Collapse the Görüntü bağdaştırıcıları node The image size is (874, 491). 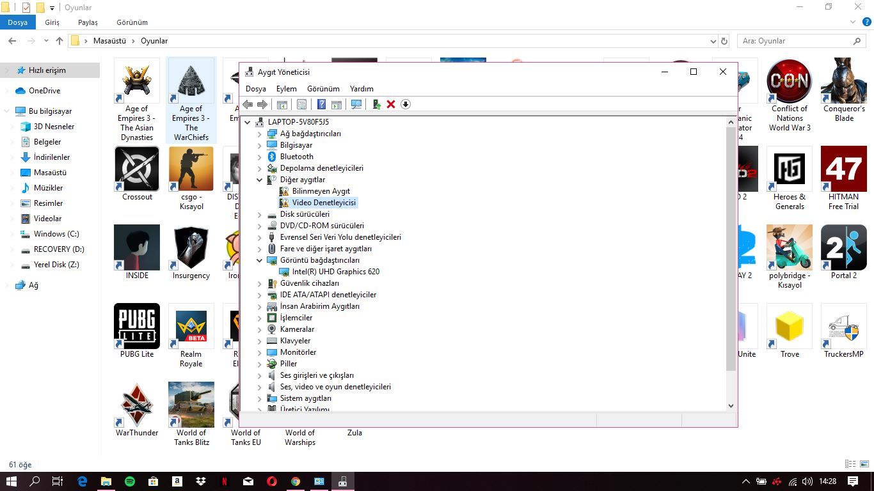point(260,260)
